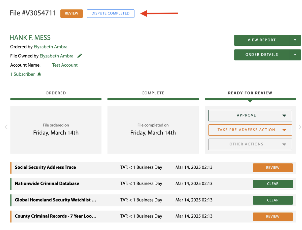This screenshot has height=230, width=302.
Task: Select the Complete stage tab
Action: pos(153,93)
